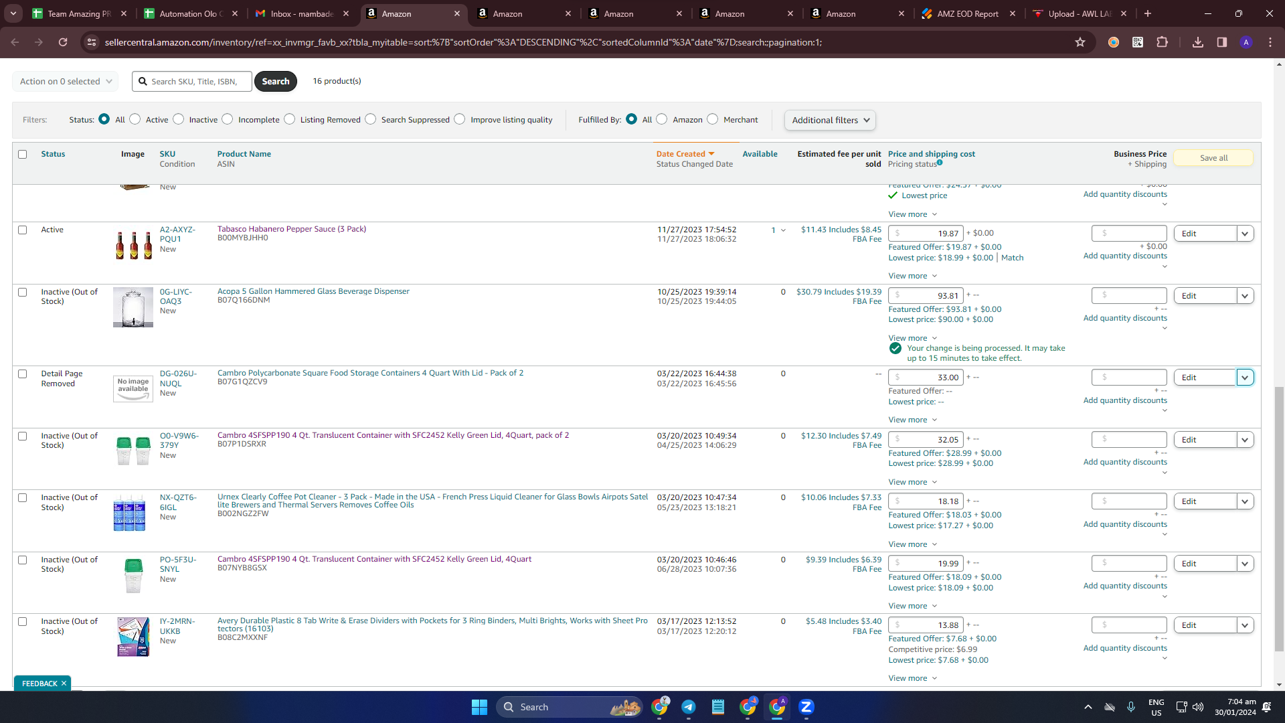Viewport: 1285px width, 723px height.
Task: Check the Acopa Beverage Dispenser row checkbox
Action: 23,293
